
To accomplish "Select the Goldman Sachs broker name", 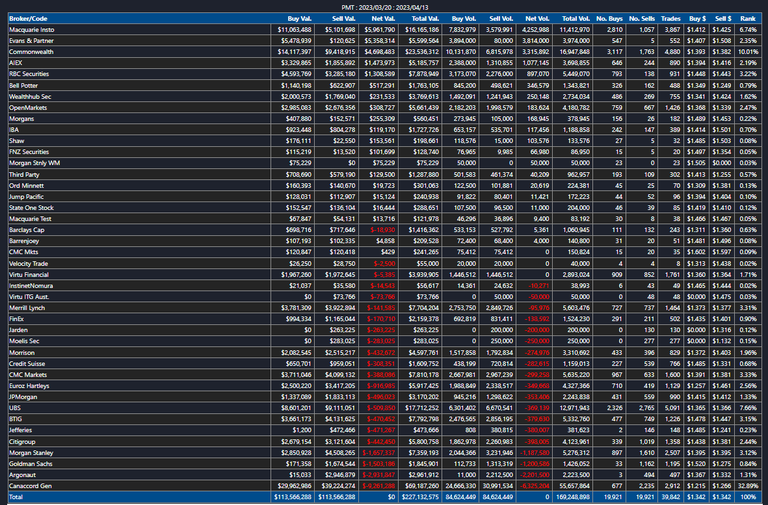I will coord(31,464).
